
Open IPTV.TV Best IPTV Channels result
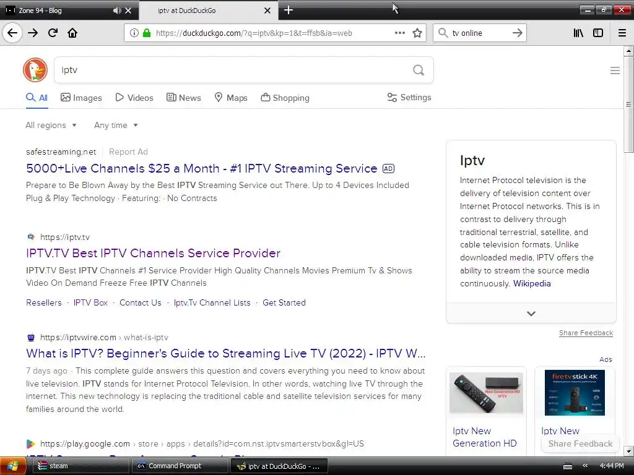click(x=154, y=253)
